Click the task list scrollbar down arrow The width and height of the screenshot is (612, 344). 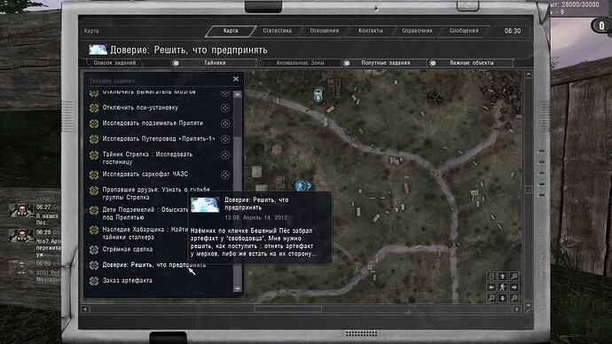[238, 288]
